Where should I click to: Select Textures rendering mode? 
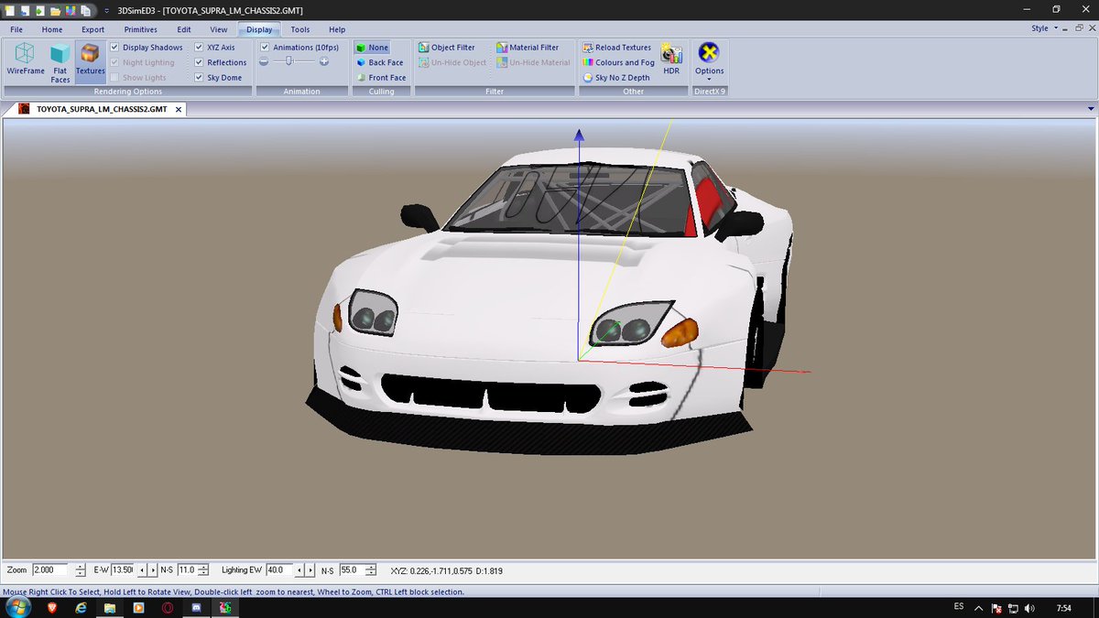pyautogui.click(x=90, y=62)
